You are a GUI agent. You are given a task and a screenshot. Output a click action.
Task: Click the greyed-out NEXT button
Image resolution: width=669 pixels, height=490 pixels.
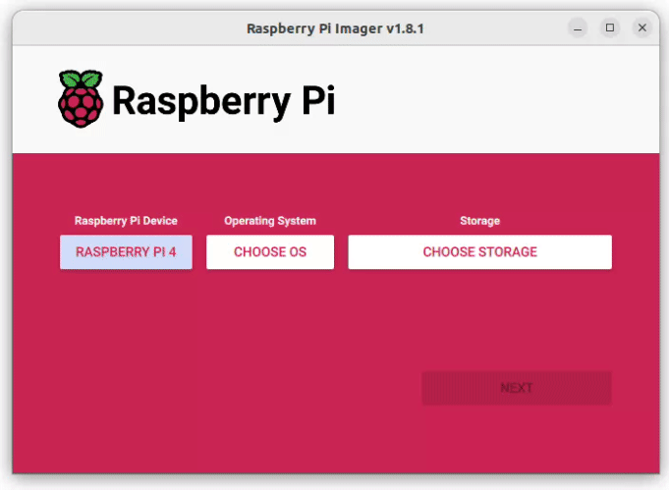coord(516,388)
